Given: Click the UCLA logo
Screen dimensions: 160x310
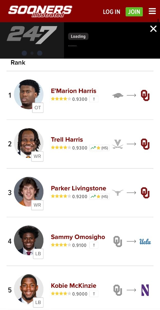Looking at the screenshot, I should (x=145, y=242).
